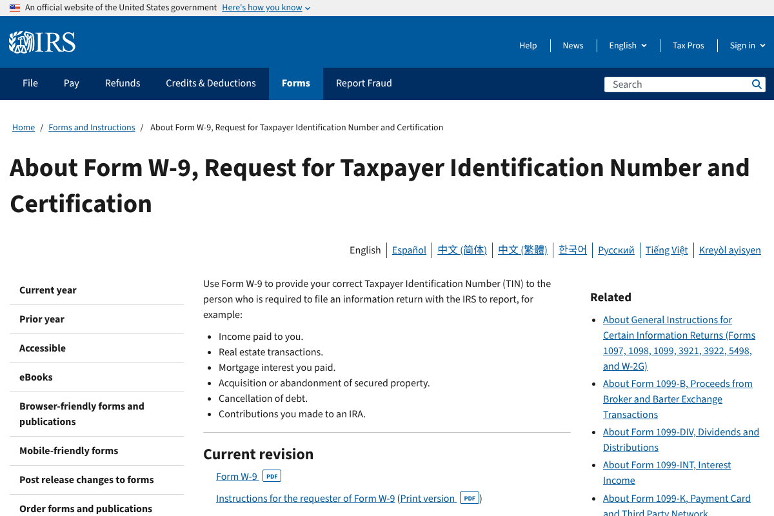Switch page language to 中文 (繁體)
This screenshot has width=774, height=516.
[x=522, y=250]
